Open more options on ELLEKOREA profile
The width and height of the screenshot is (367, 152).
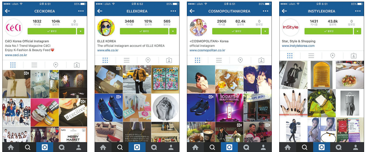(x=173, y=11)
